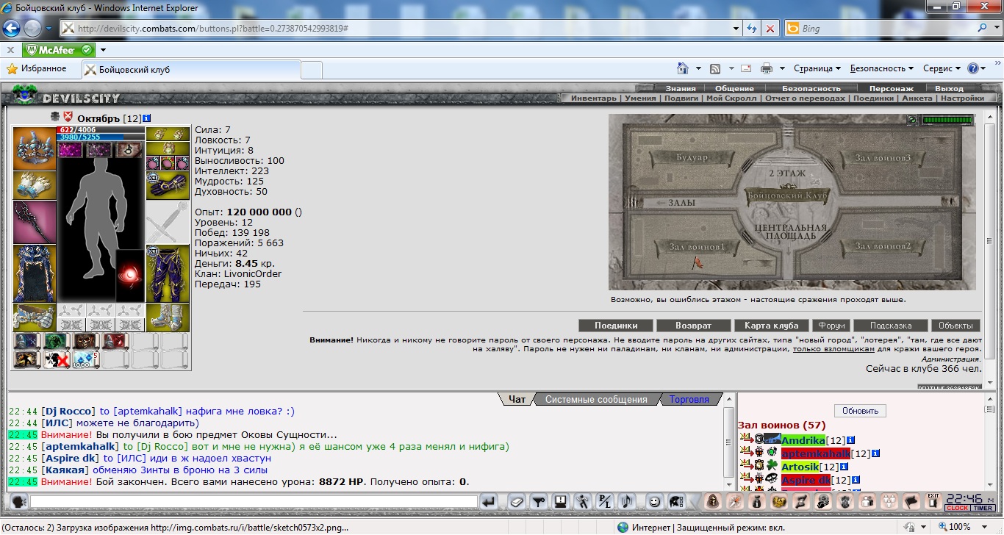The height and width of the screenshot is (535, 1004).
Task: Click the TIMER label on timer widget
Action: tap(983, 508)
